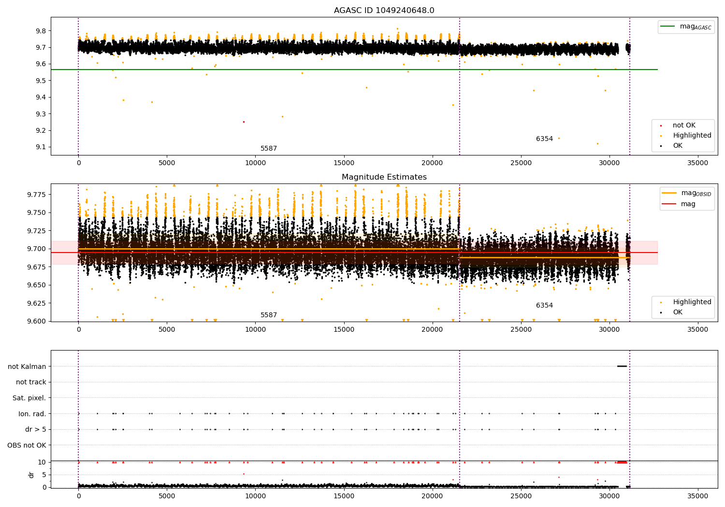Screen dimensions: 725x507
Task: Click the 'not Kalman' y-axis label
Action: tap(27, 366)
